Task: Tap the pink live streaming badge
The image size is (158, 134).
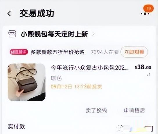Action: 19,52
